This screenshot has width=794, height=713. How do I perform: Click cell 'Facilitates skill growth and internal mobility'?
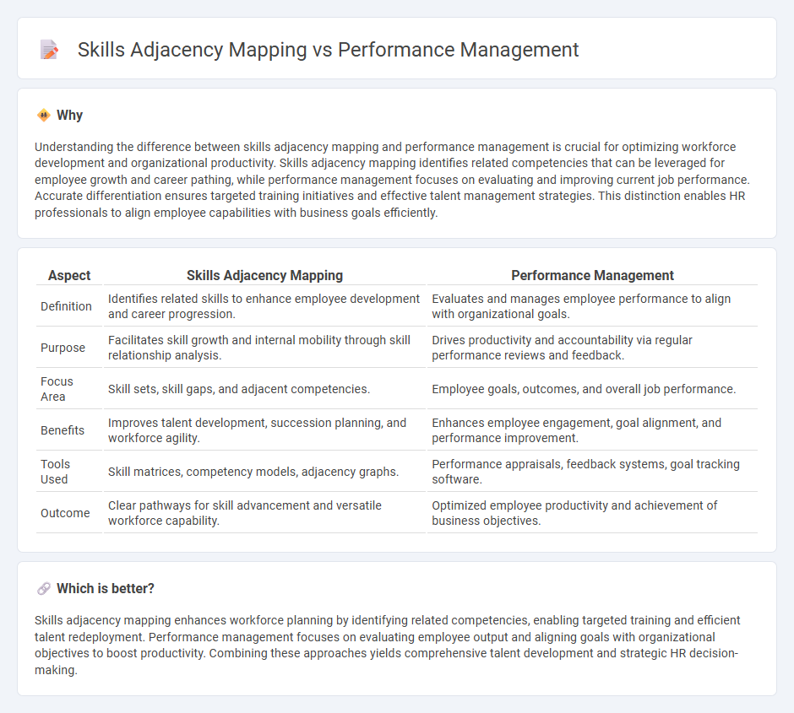(265, 348)
